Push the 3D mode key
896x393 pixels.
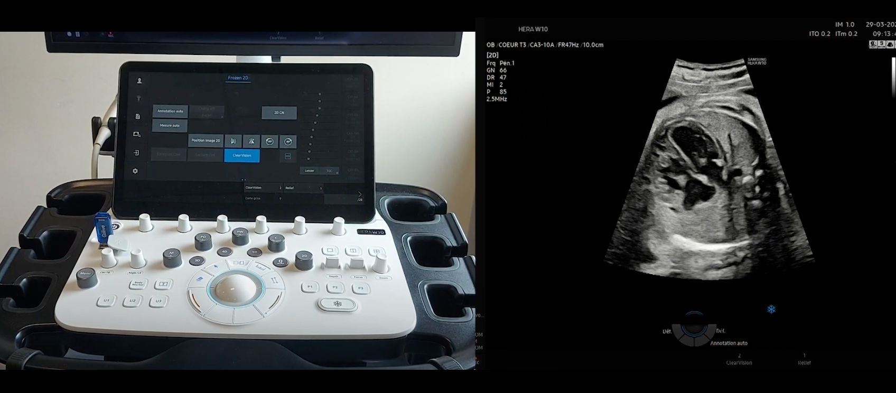[x=197, y=260]
